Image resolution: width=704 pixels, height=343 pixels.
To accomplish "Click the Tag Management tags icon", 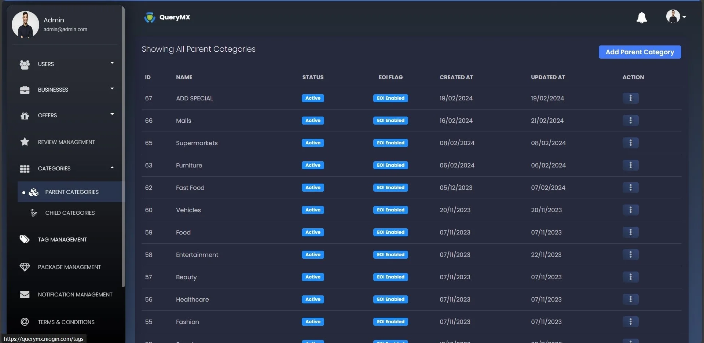I will coord(25,240).
